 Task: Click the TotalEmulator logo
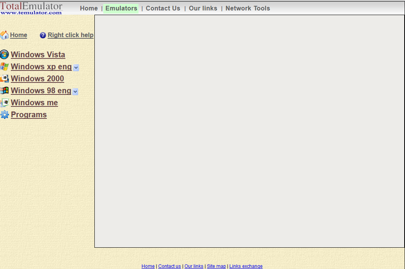31,8
